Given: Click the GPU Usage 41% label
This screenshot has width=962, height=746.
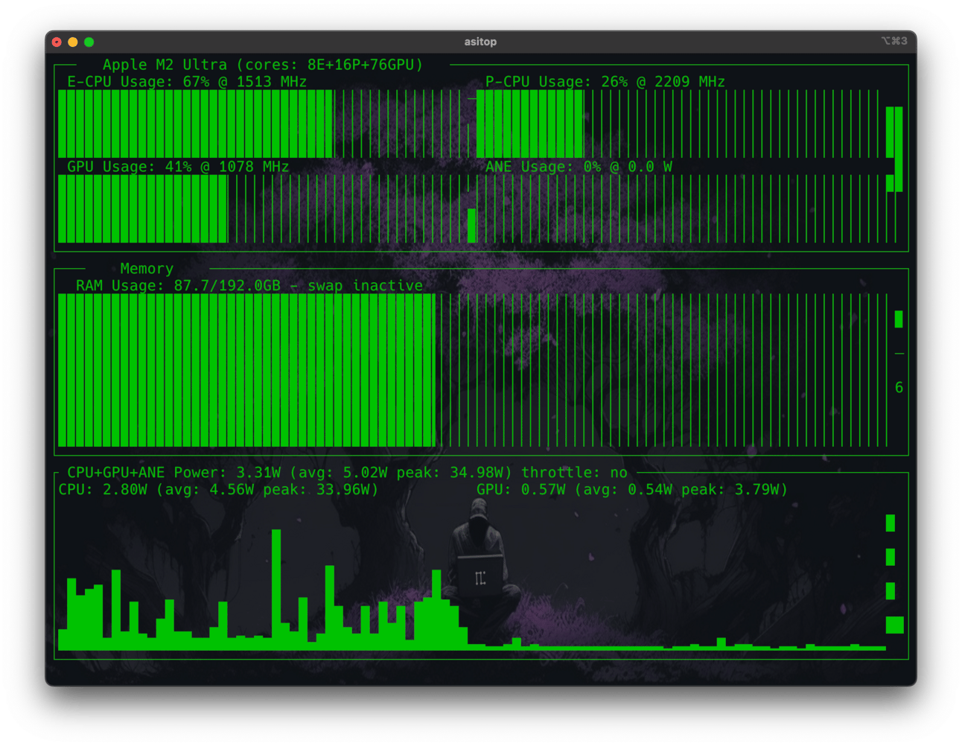Looking at the screenshot, I should point(178,167).
